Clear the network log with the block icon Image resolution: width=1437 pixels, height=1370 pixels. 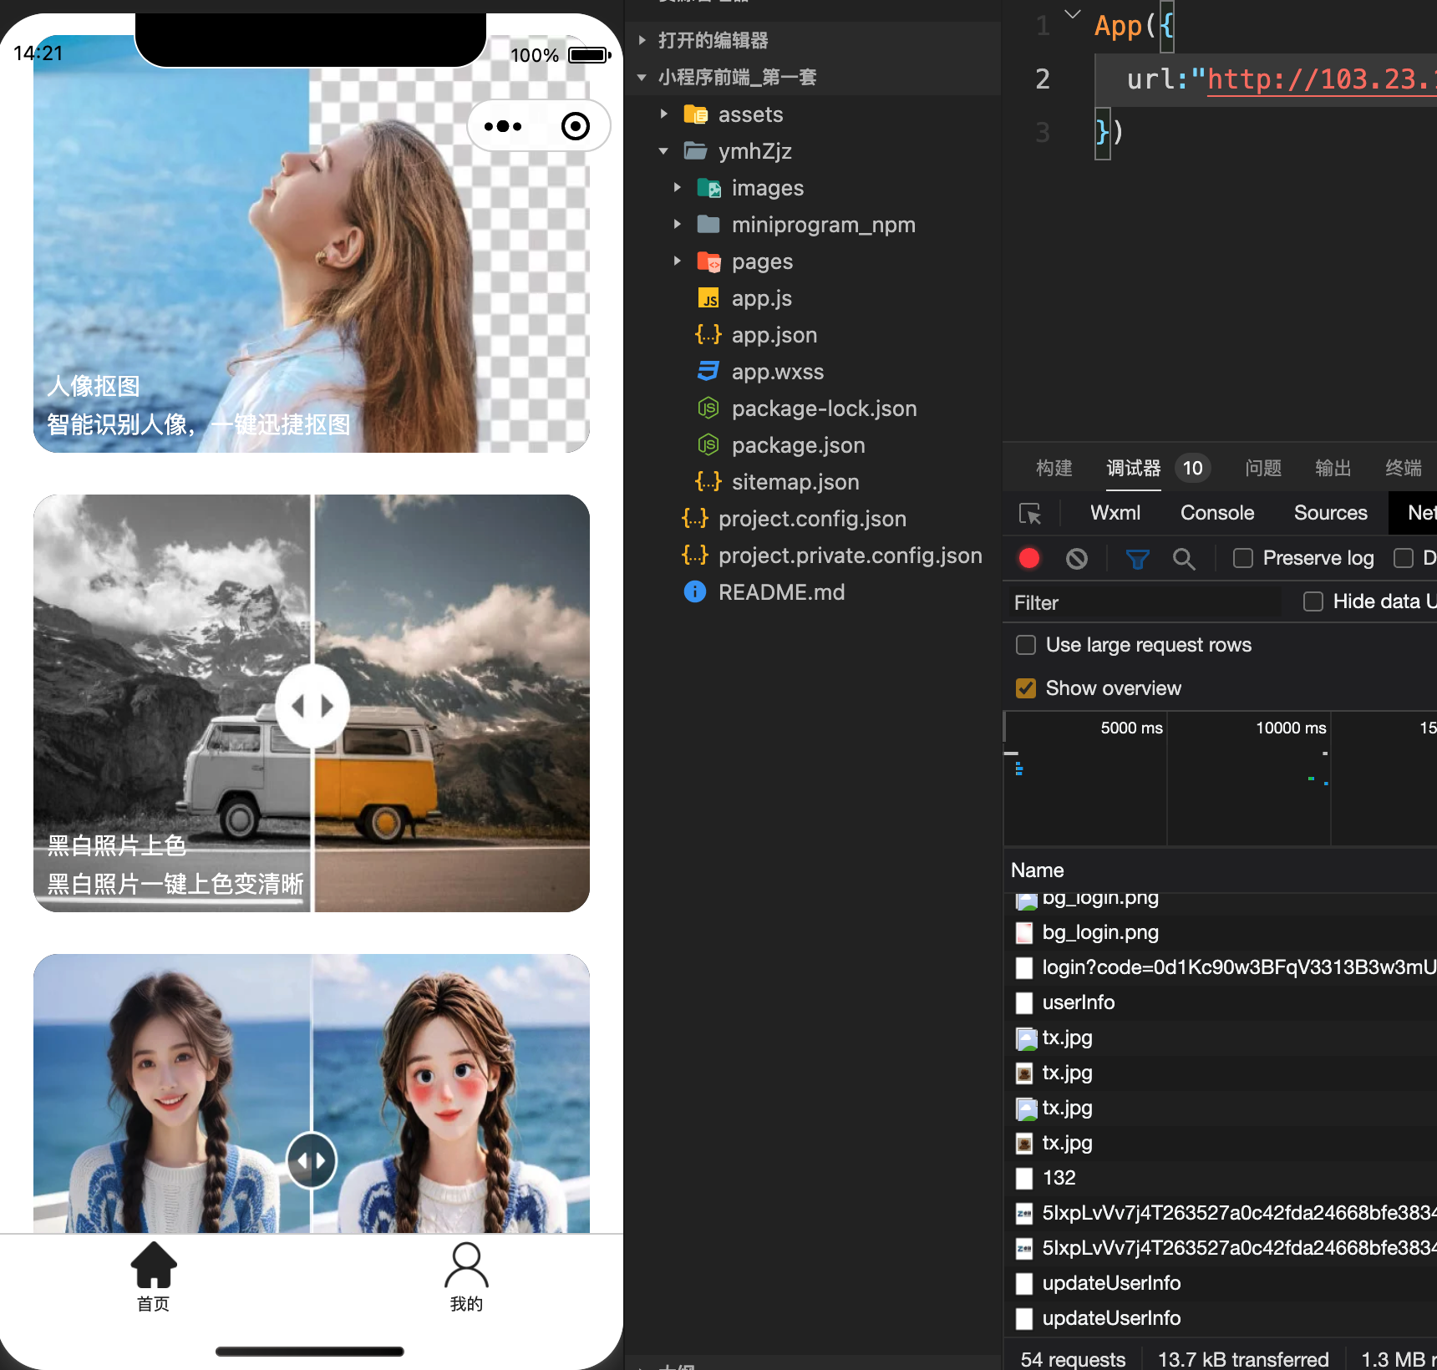(x=1077, y=558)
